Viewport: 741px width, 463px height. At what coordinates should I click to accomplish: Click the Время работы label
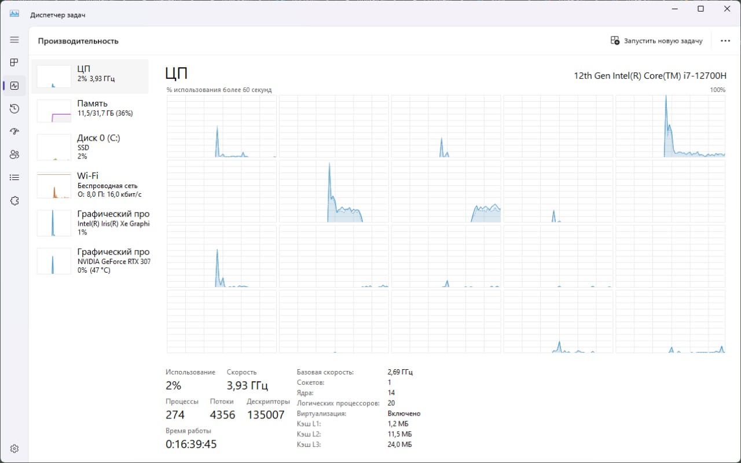point(189,431)
